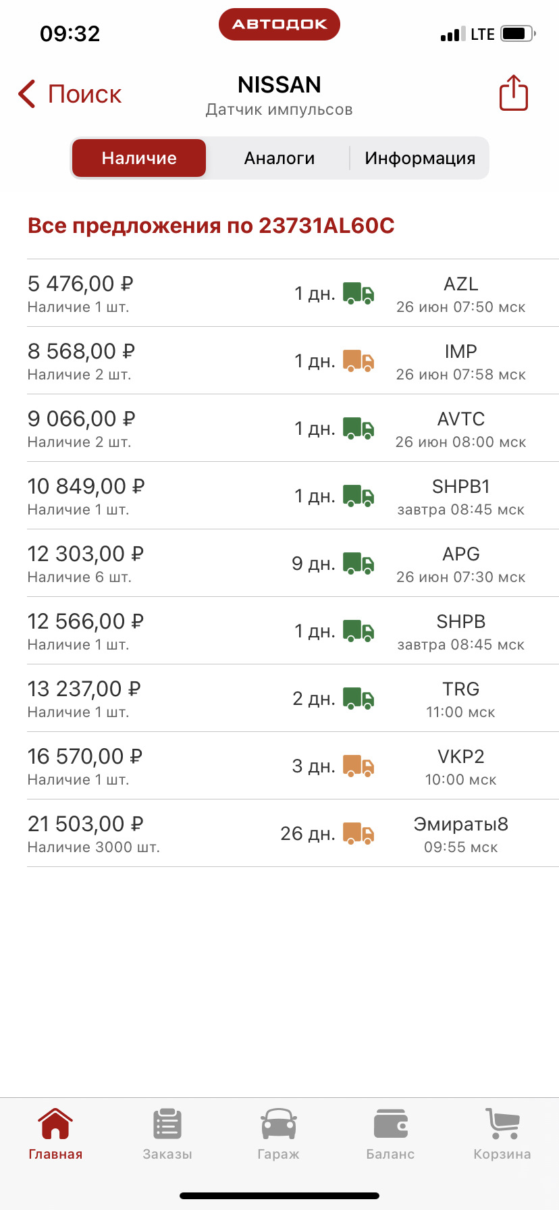Pick the 13 237,00 ₽ TRG offer

pyautogui.click(x=293, y=698)
